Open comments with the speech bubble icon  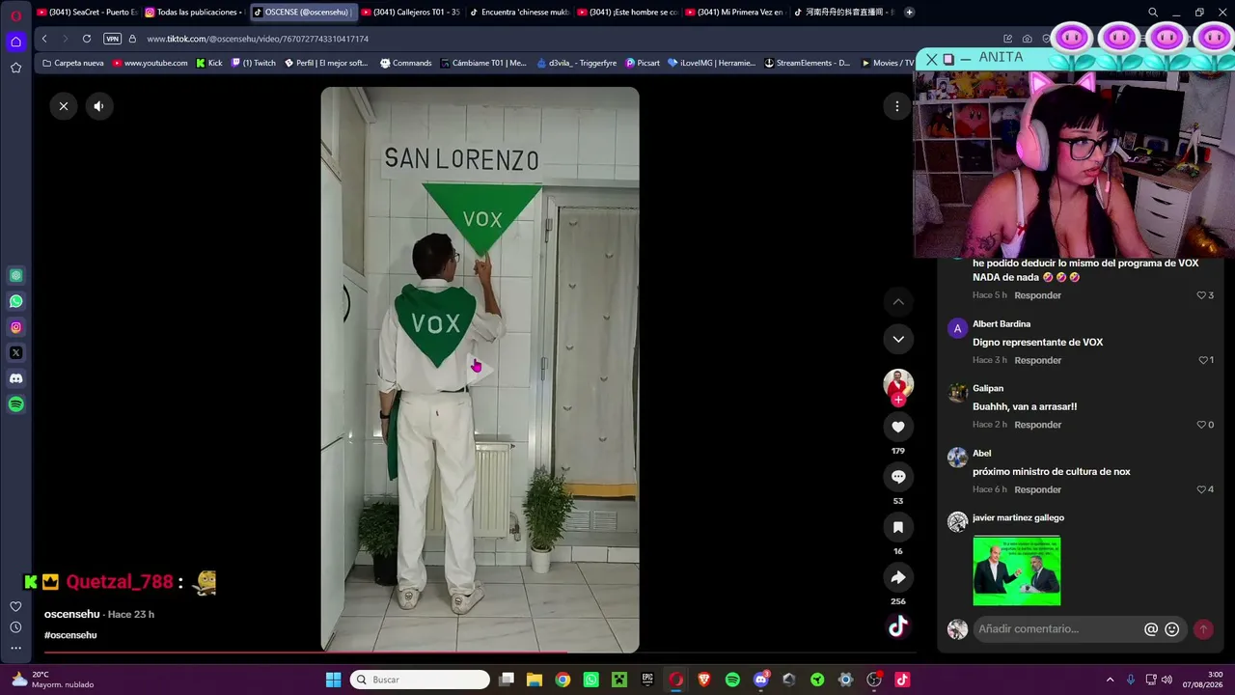click(x=898, y=477)
